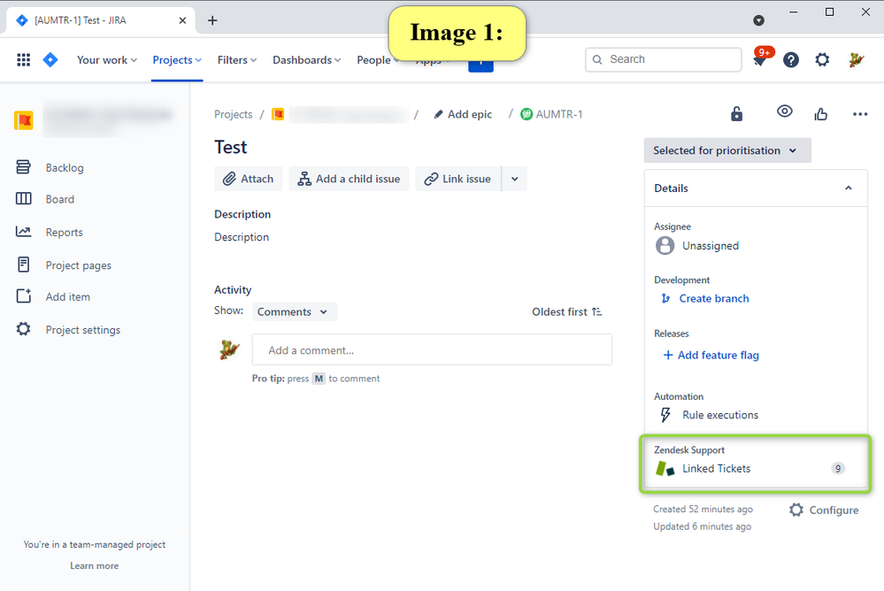Click Learn more link in sidebar
Image resolution: width=884 pixels, height=591 pixels.
tap(94, 565)
